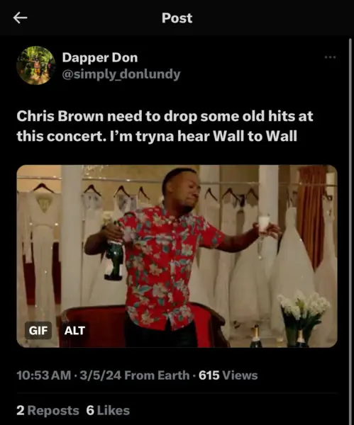Click the vertical scrollbar on the right

[350, 230]
